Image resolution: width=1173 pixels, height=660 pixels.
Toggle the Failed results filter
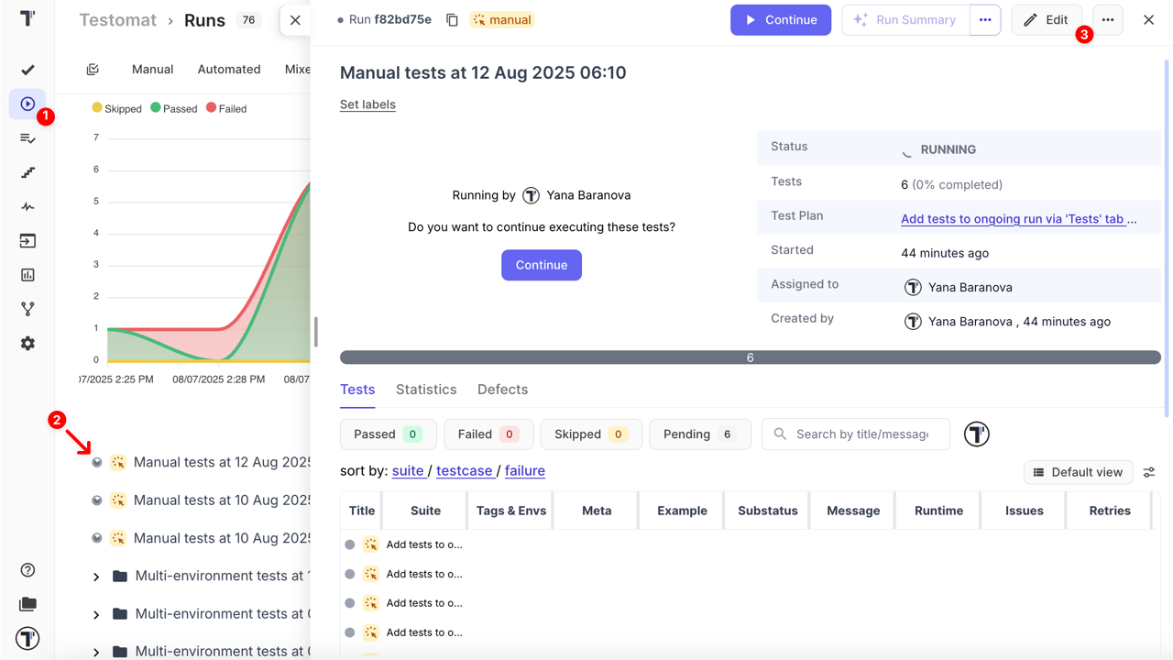(487, 434)
